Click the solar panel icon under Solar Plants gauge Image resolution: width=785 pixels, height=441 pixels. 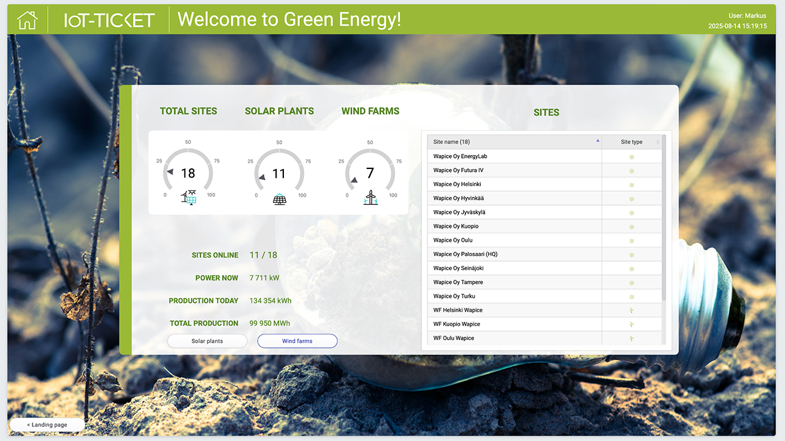280,199
